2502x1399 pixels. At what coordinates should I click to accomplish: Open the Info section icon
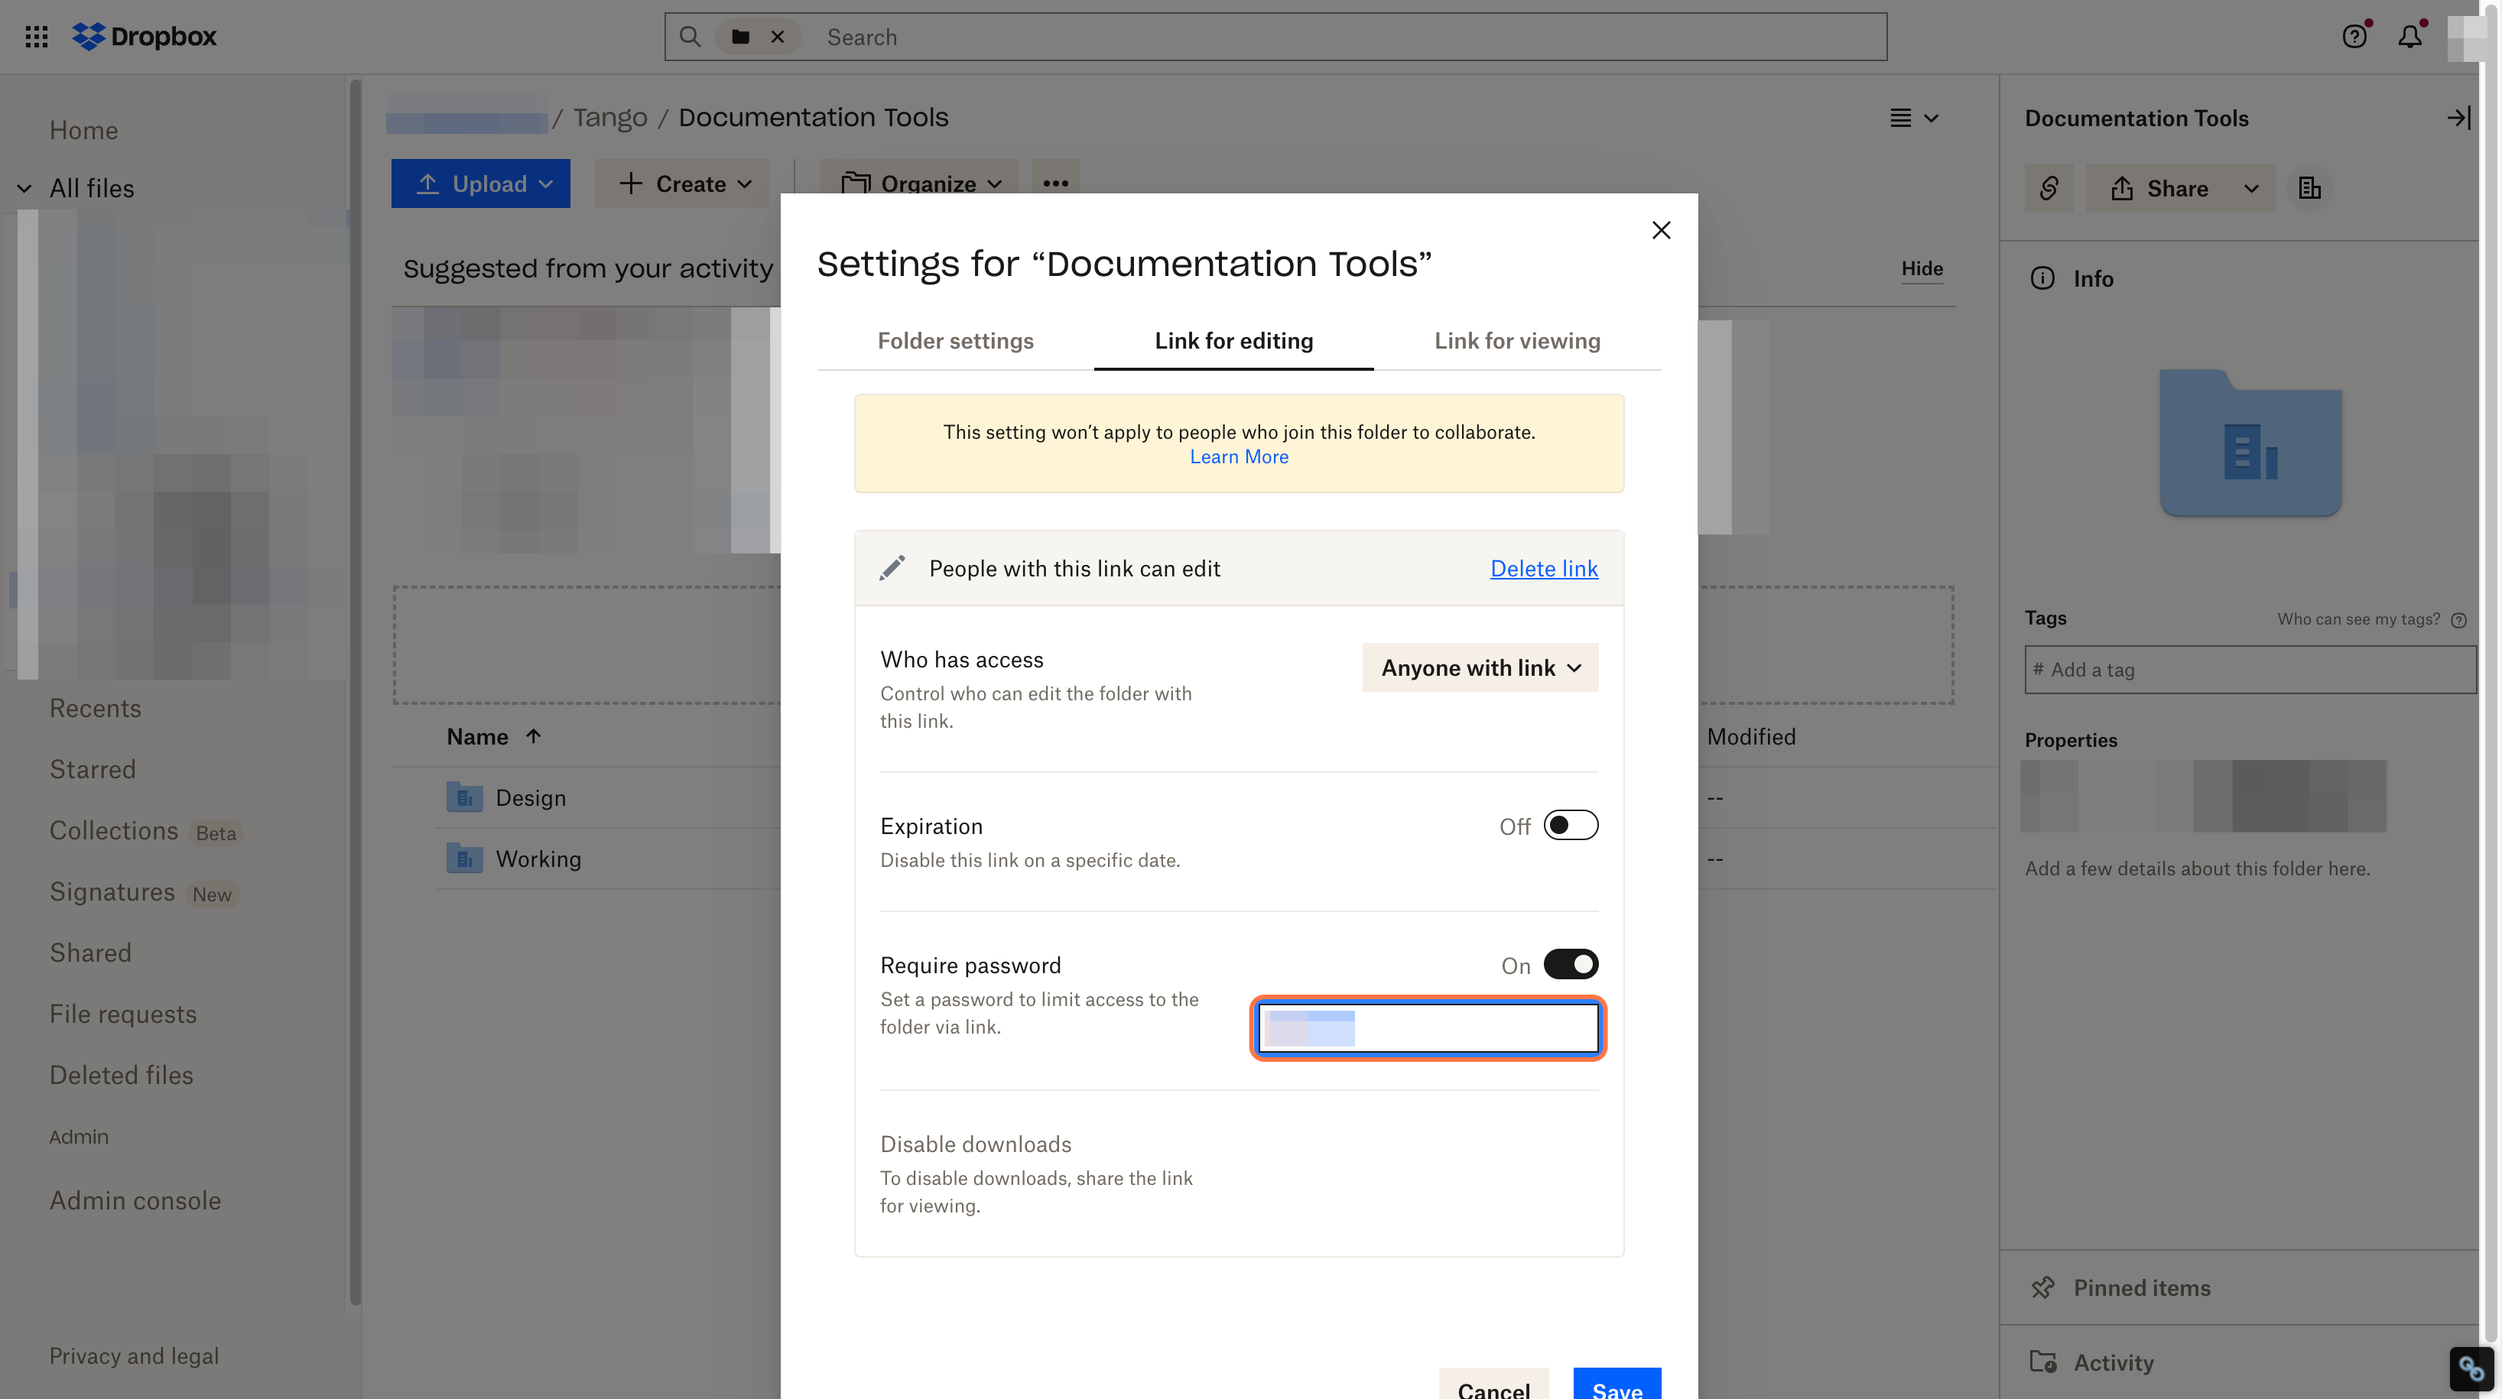(2042, 278)
